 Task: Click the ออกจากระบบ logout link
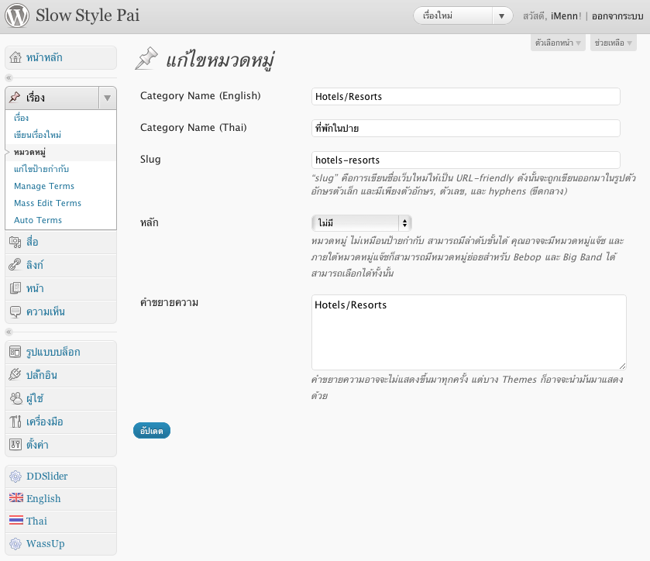(x=617, y=15)
